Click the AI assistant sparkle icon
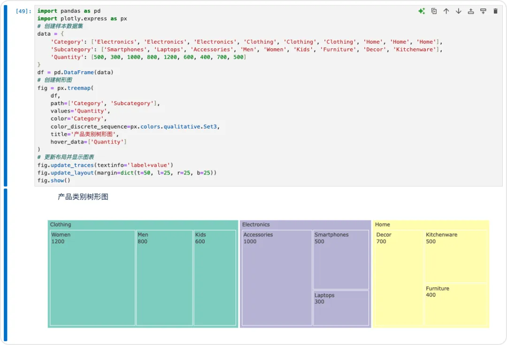This screenshot has height=345, width=507. click(421, 11)
